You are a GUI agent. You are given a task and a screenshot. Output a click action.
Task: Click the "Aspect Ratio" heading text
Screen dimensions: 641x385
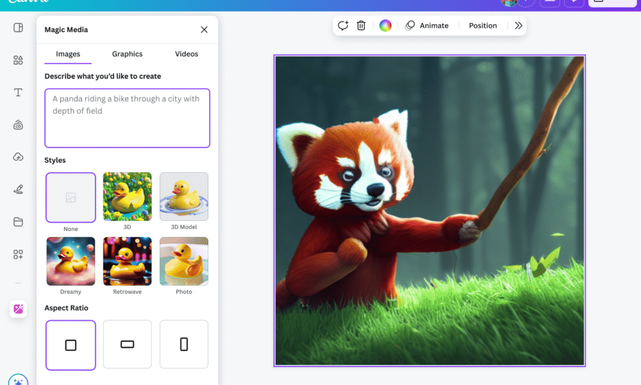[x=66, y=307]
